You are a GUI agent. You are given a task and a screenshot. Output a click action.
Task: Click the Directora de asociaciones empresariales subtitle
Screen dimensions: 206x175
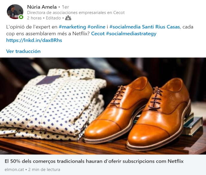(x=76, y=13)
